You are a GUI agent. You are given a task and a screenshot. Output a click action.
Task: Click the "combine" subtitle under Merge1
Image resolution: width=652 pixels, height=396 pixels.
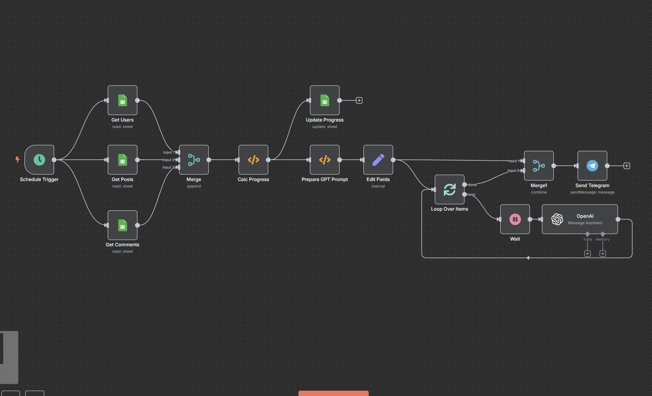pyautogui.click(x=539, y=192)
